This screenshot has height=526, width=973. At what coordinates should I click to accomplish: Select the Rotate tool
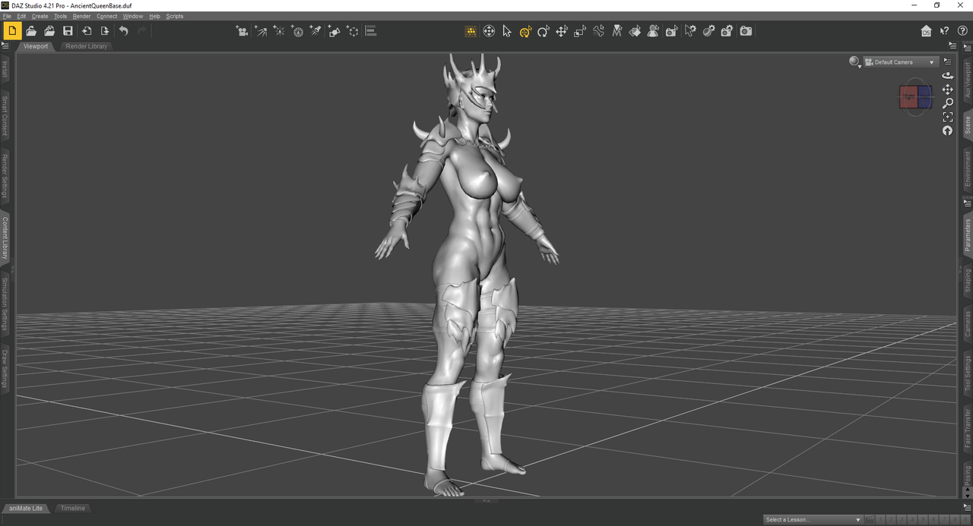pyautogui.click(x=544, y=31)
